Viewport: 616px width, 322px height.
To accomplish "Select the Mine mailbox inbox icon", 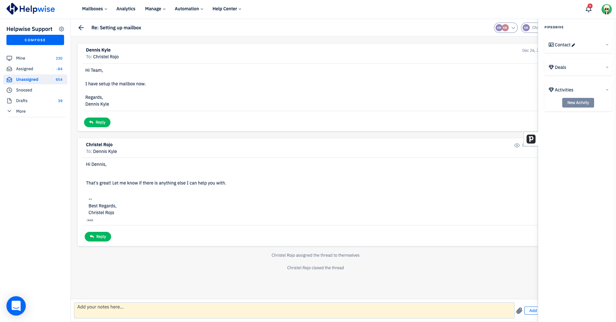I will click(x=9, y=58).
